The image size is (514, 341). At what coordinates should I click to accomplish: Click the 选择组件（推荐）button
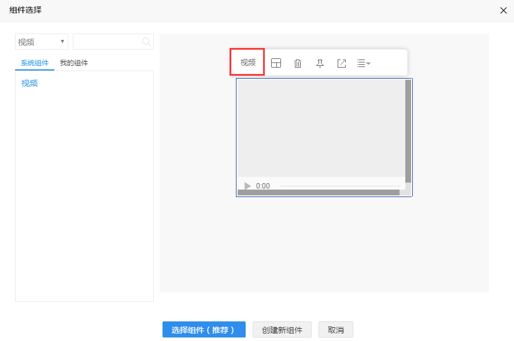(x=204, y=329)
